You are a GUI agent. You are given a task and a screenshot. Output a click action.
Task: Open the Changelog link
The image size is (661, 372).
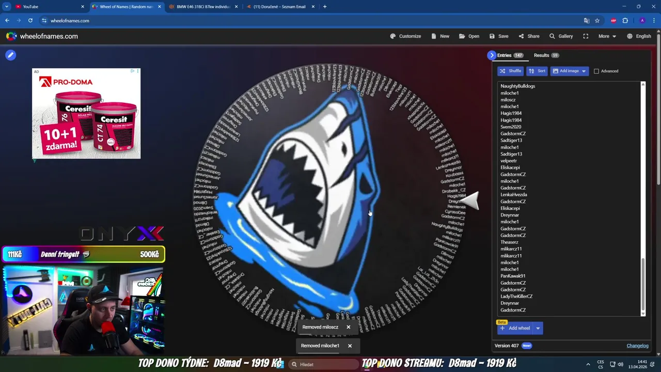[637, 346]
